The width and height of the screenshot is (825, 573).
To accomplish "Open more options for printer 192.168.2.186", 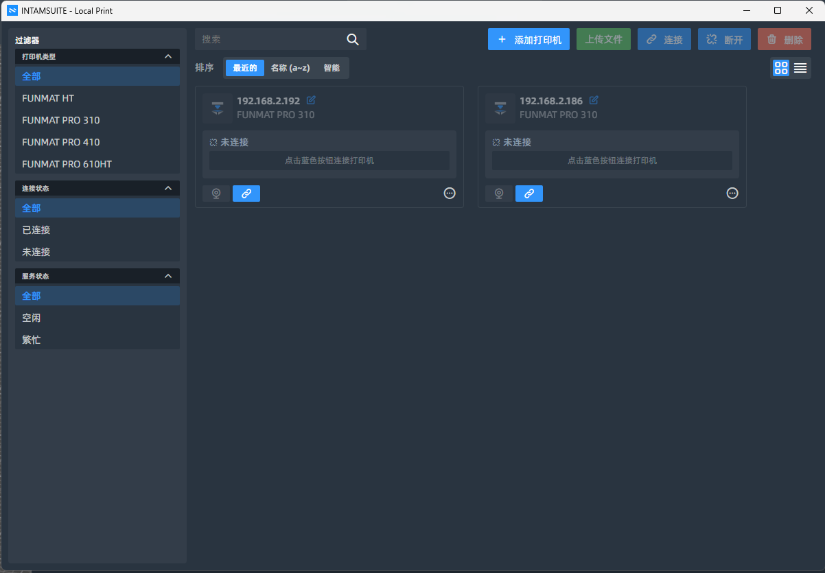I will (732, 194).
